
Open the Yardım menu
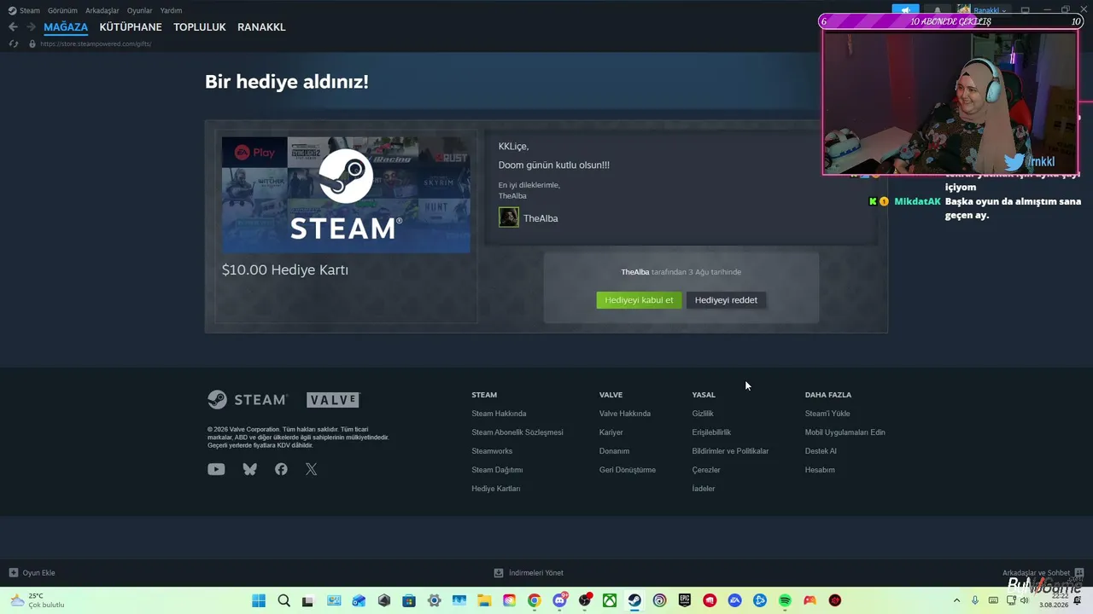(171, 10)
